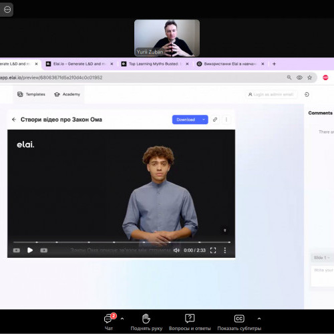This screenshot has width=334, height=334.
Task: Click Поднять руку raise-hand button
Action: click(146, 322)
